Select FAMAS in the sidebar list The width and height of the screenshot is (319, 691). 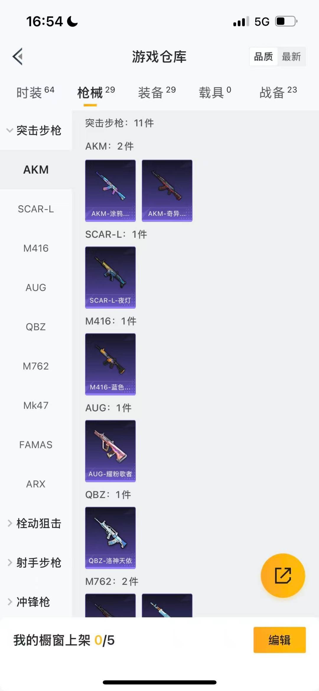(x=36, y=445)
